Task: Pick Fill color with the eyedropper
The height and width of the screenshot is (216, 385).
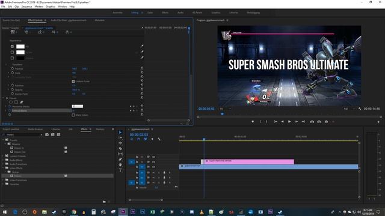Action: point(142,46)
